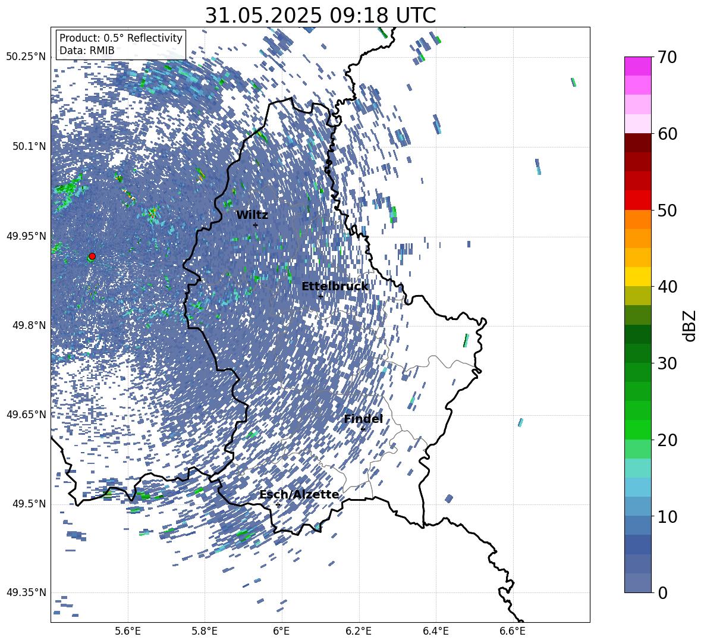The width and height of the screenshot is (704, 643).
Task: Click the 49.35°N latitude label
Action: pos(26,592)
